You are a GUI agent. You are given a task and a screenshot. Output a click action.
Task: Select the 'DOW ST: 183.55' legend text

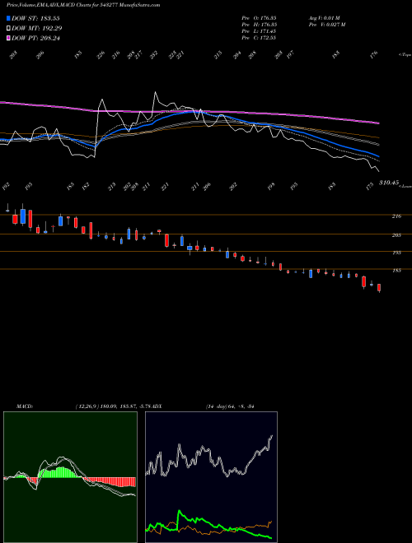[x=35, y=18]
